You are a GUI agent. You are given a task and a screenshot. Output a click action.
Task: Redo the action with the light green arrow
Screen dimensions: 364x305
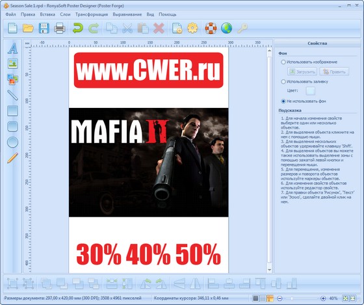coord(94,28)
